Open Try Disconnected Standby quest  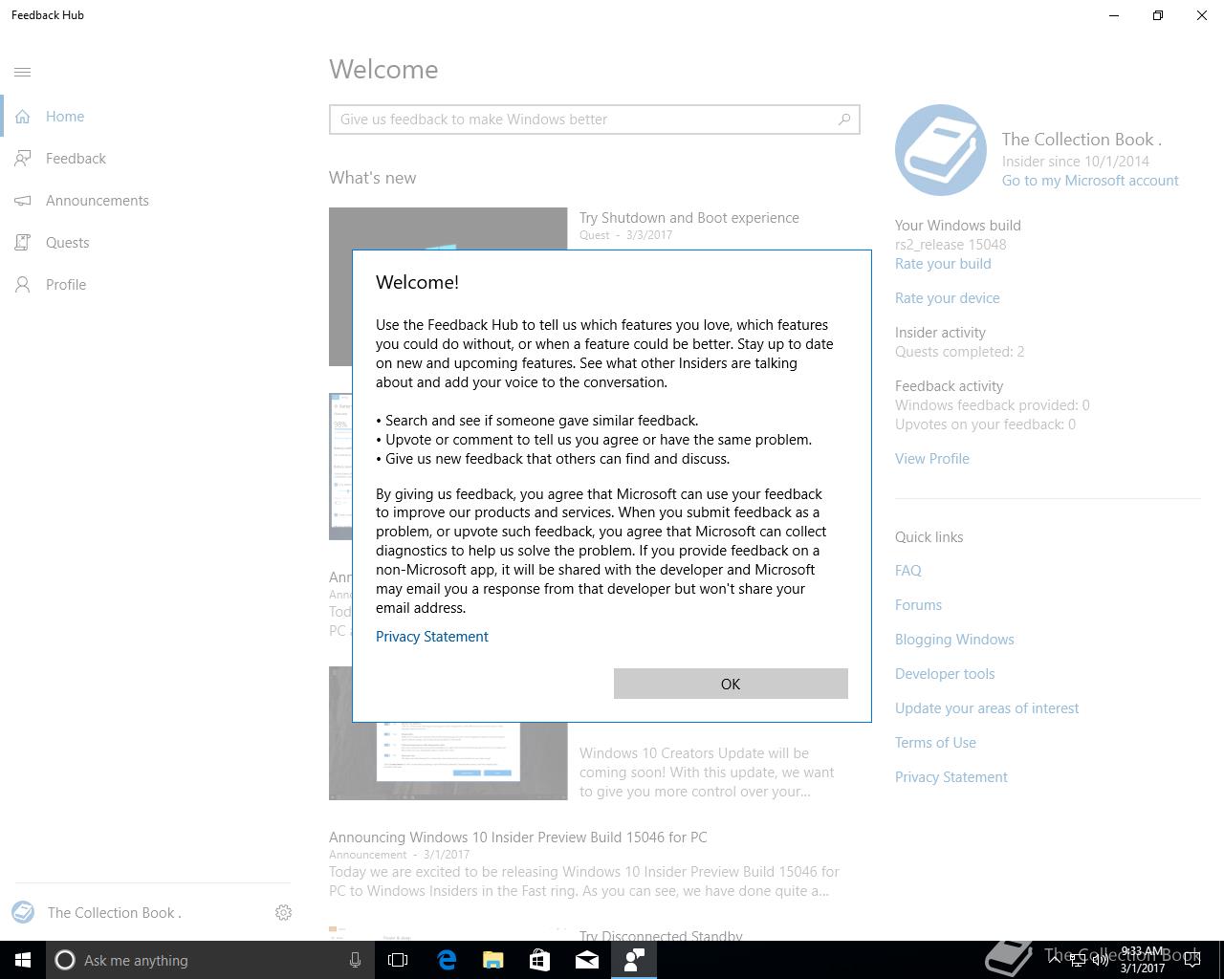tap(661, 935)
